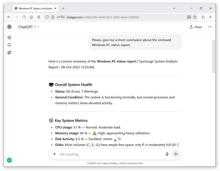Click the Share button
This screenshot has height=171, width=220.
[x=196, y=27]
